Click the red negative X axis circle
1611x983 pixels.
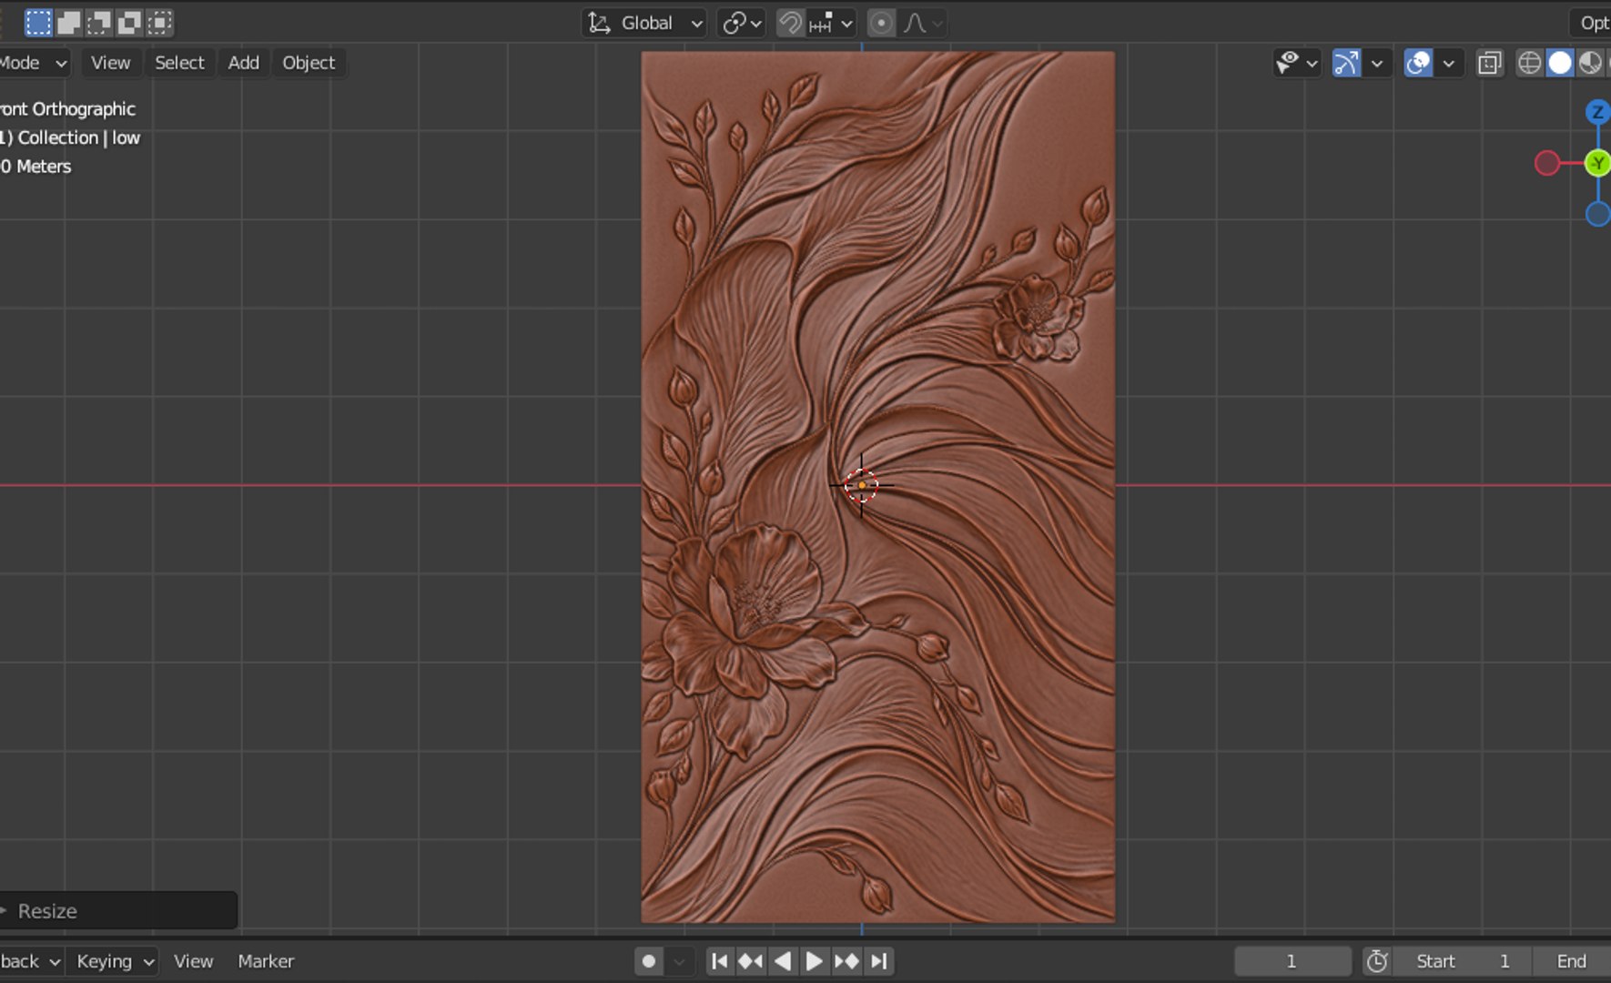pyautogui.click(x=1546, y=163)
